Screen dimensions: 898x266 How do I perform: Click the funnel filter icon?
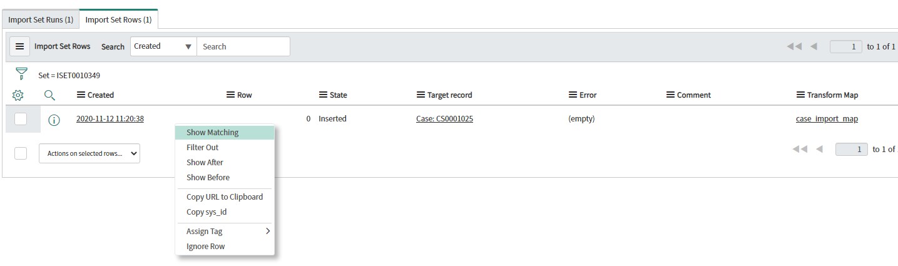point(22,74)
